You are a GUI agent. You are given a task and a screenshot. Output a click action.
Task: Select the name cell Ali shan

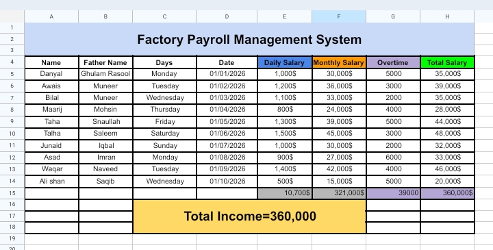click(51, 182)
